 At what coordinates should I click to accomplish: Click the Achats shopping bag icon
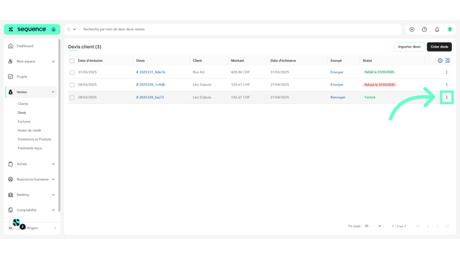point(11,164)
